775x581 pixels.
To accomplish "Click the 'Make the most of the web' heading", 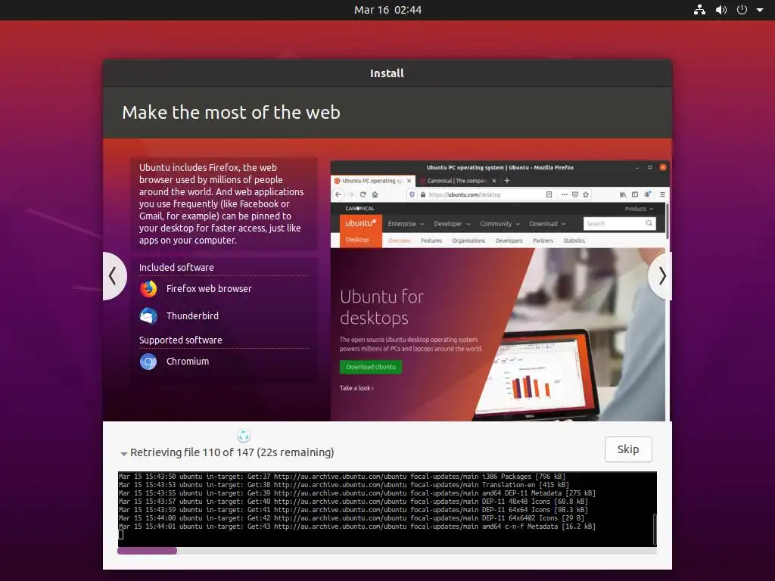I will pos(231,112).
